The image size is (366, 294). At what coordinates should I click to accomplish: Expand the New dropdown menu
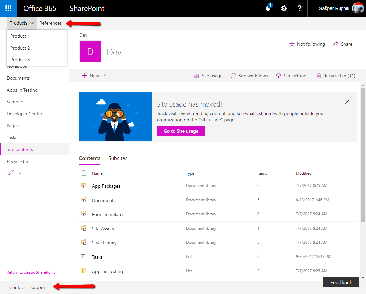tap(94, 76)
